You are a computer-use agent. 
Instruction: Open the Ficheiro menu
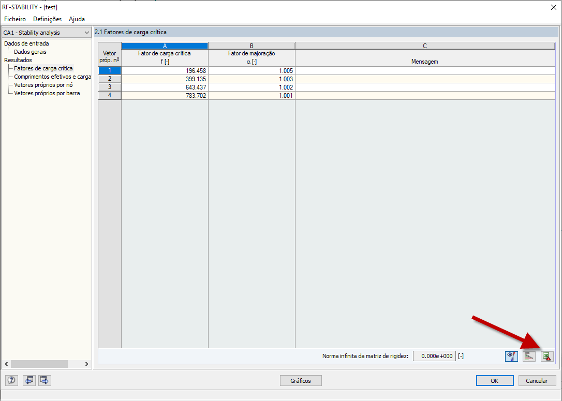pyautogui.click(x=14, y=19)
